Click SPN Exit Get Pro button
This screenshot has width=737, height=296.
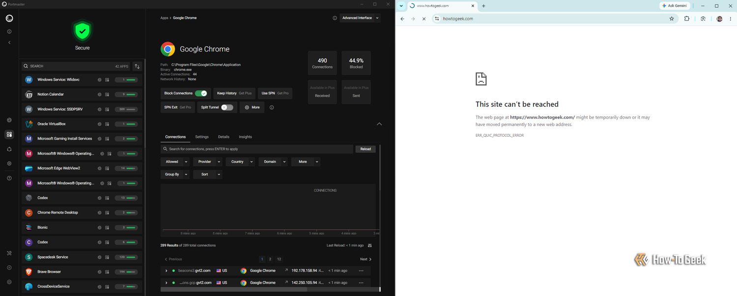(177, 107)
